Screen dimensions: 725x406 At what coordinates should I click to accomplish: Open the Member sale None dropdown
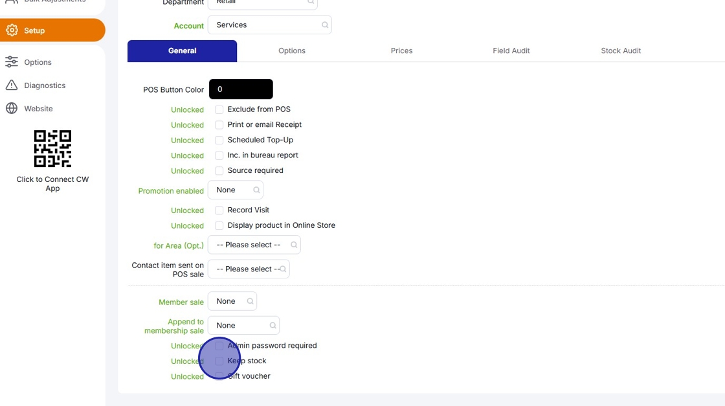point(232,301)
